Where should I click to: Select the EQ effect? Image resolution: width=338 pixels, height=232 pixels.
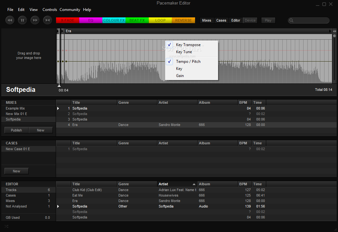(91, 20)
